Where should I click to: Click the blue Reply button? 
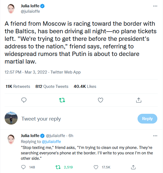pyautogui.click(x=147, y=119)
